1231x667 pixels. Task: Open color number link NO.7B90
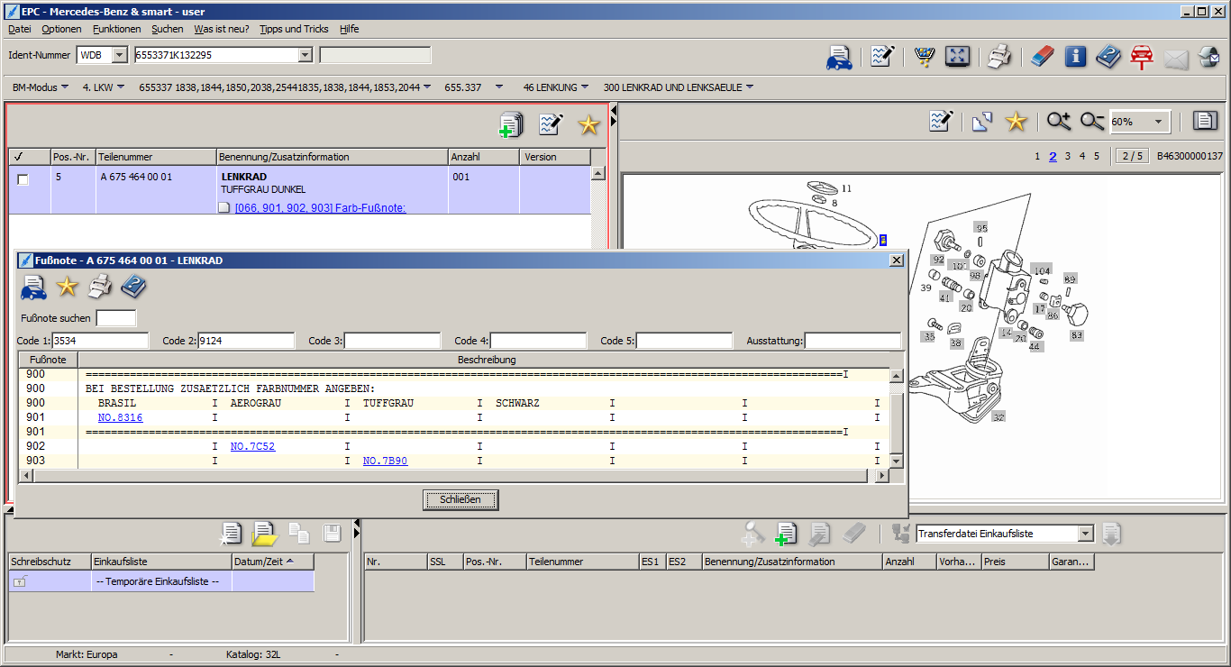[x=386, y=461]
